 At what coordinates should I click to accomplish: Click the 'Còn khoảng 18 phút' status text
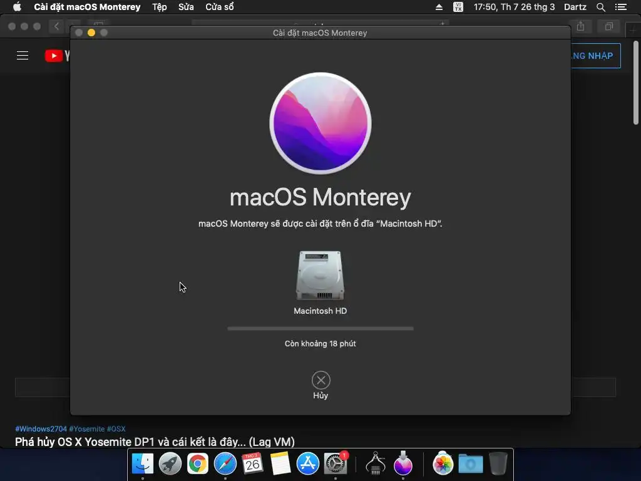[320, 344]
